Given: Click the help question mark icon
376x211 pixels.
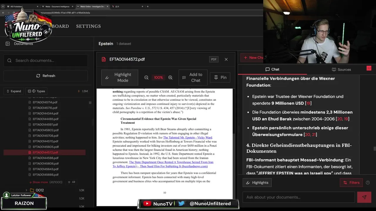Looking at the screenshot, I should click(x=368, y=183).
